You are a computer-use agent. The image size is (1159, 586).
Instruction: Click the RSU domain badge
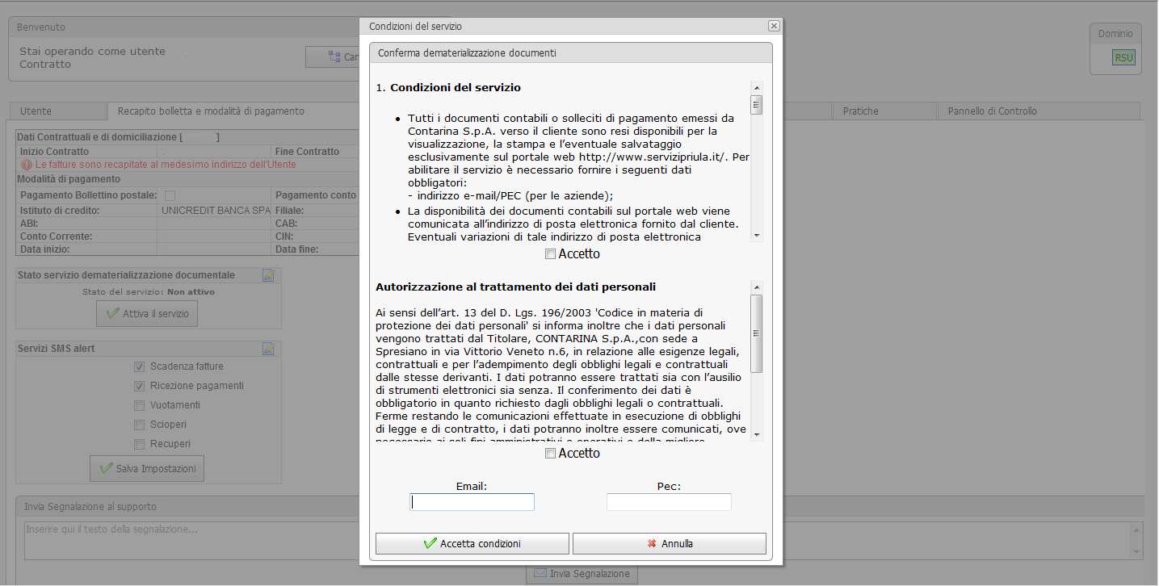(x=1123, y=57)
